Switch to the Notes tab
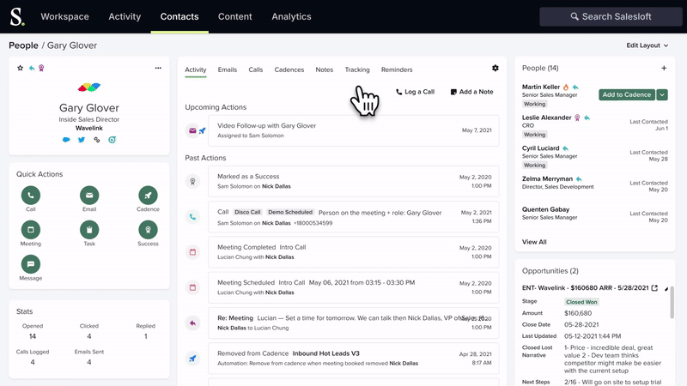This screenshot has width=687, height=386. pos(325,69)
